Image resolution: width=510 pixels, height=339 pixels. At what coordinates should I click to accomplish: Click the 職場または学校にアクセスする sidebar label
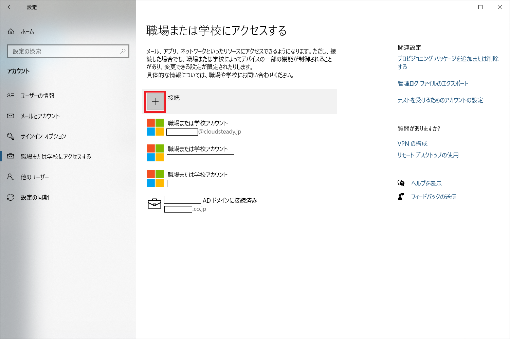click(x=56, y=157)
